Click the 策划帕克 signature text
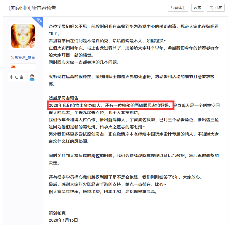228x225 pixels. [57, 213]
